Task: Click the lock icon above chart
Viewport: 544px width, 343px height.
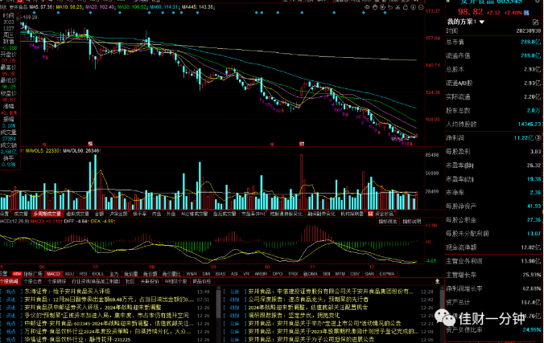Action: tap(406, 7)
